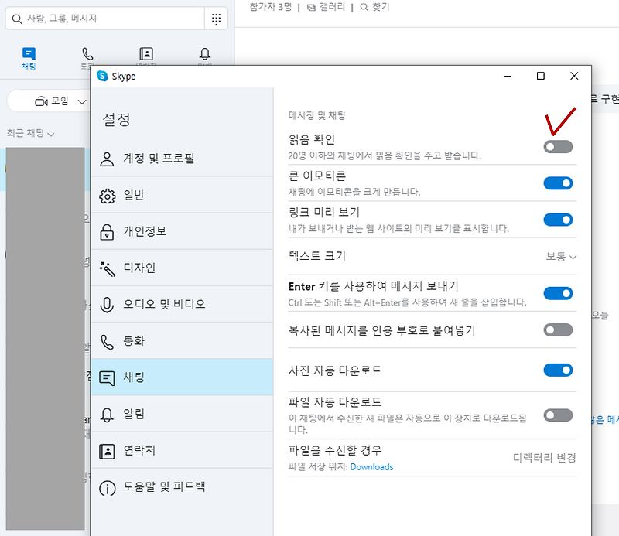Open the text size (보통) dropdown

561,257
